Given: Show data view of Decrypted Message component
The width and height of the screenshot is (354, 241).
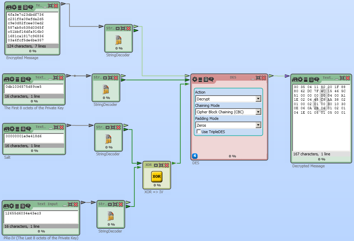Looking at the screenshot, I should 306,80.
